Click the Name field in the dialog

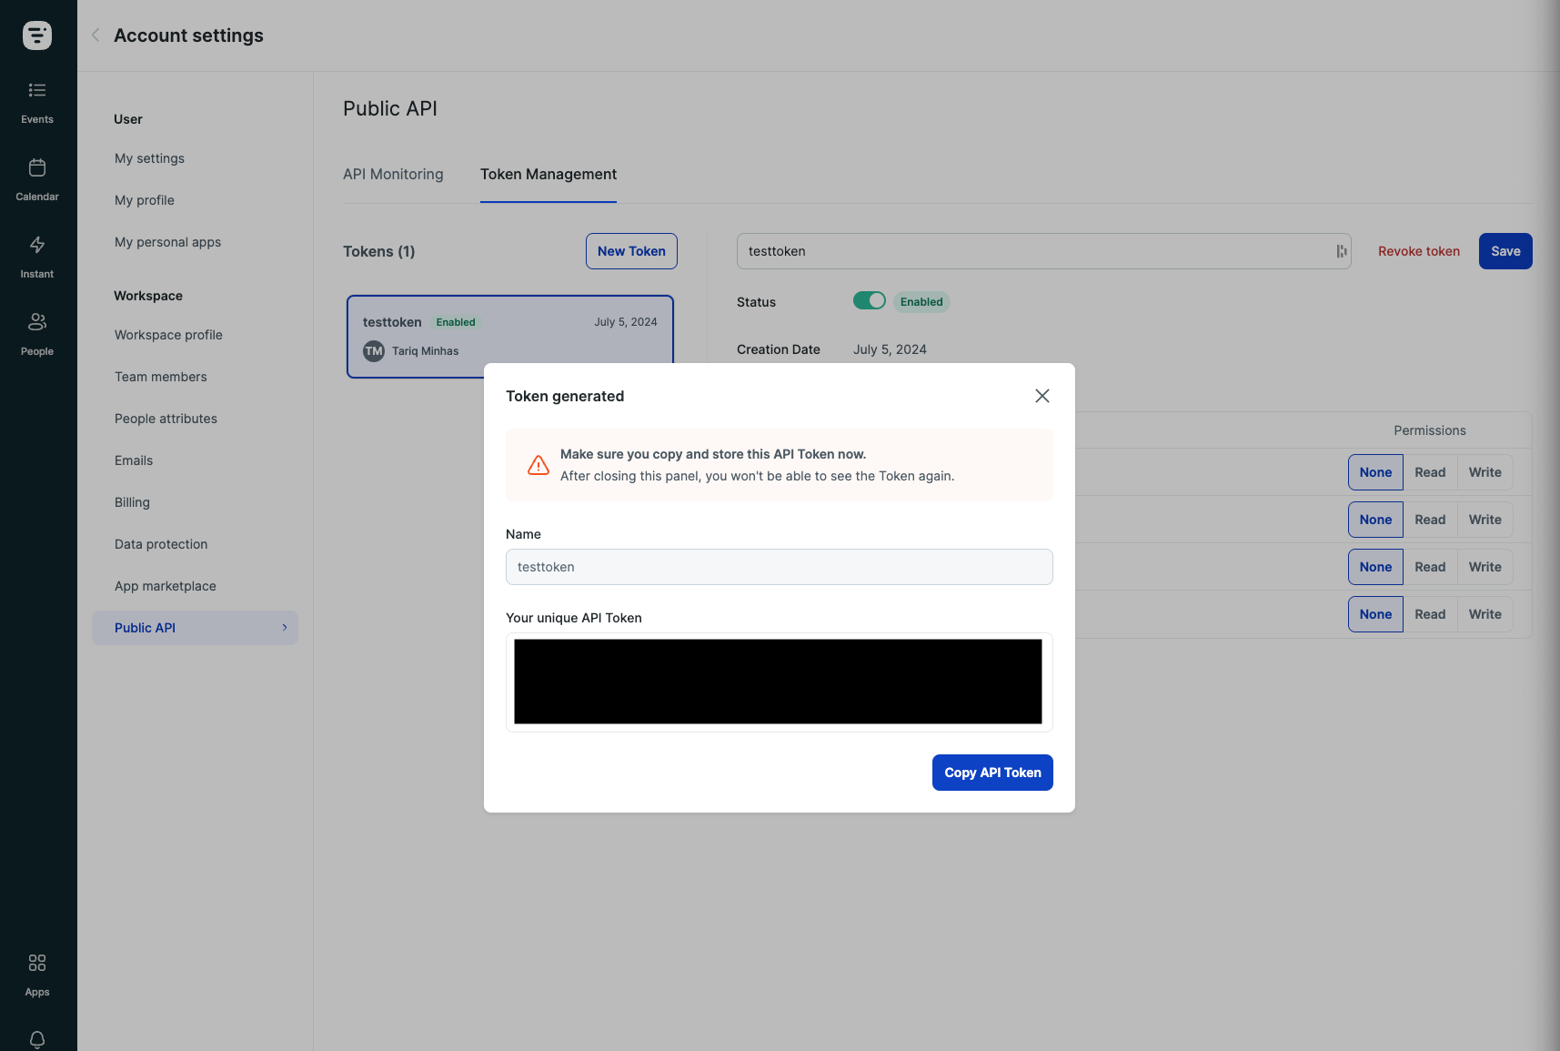tap(780, 567)
